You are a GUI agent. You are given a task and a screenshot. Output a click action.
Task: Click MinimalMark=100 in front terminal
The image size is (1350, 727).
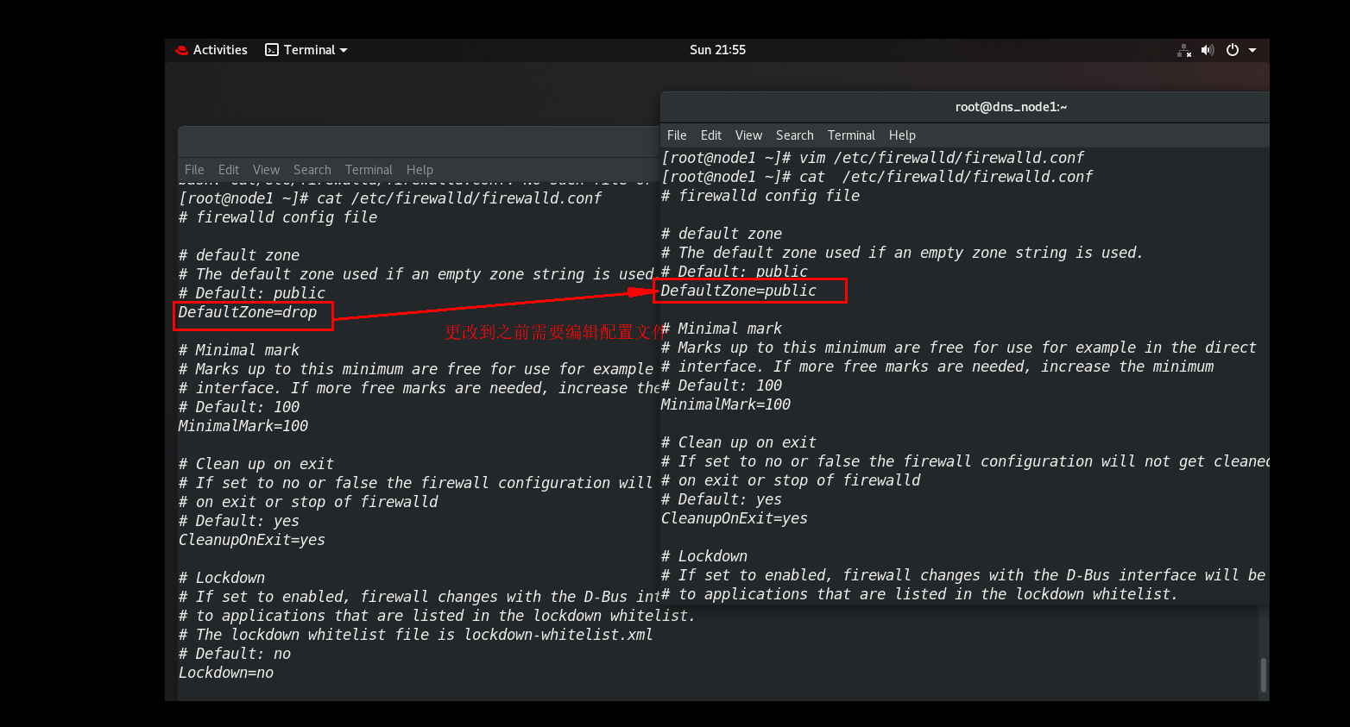coord(726,404)
